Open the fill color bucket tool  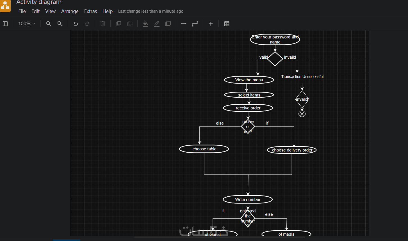click(145, 24)
